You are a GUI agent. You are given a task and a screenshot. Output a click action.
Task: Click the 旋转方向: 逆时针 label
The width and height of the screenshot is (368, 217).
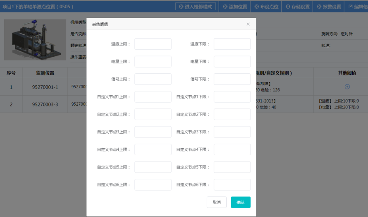[x=337, y=34]
